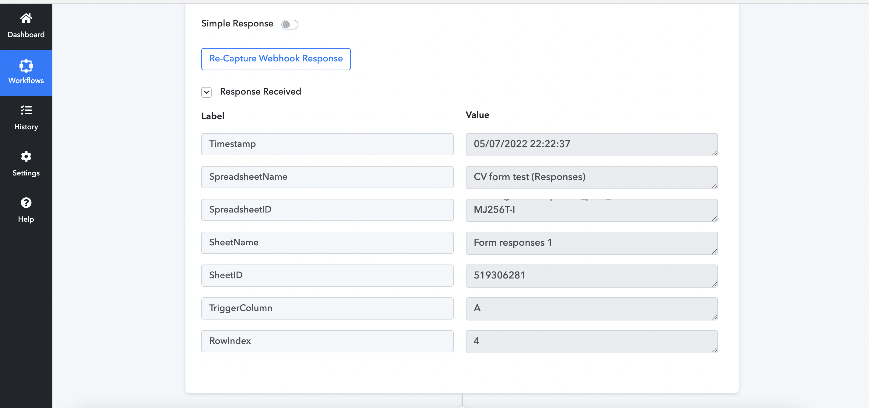
Task: Click the SheetName label field
Action: click(327, 243)
